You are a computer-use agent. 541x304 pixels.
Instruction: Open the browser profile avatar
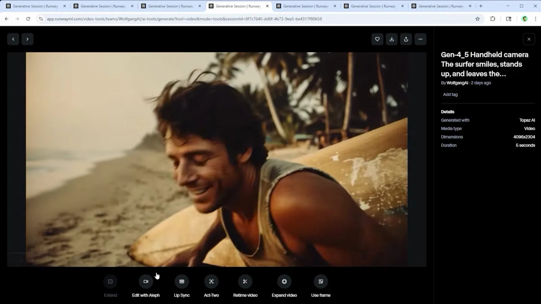pos(525,19)
